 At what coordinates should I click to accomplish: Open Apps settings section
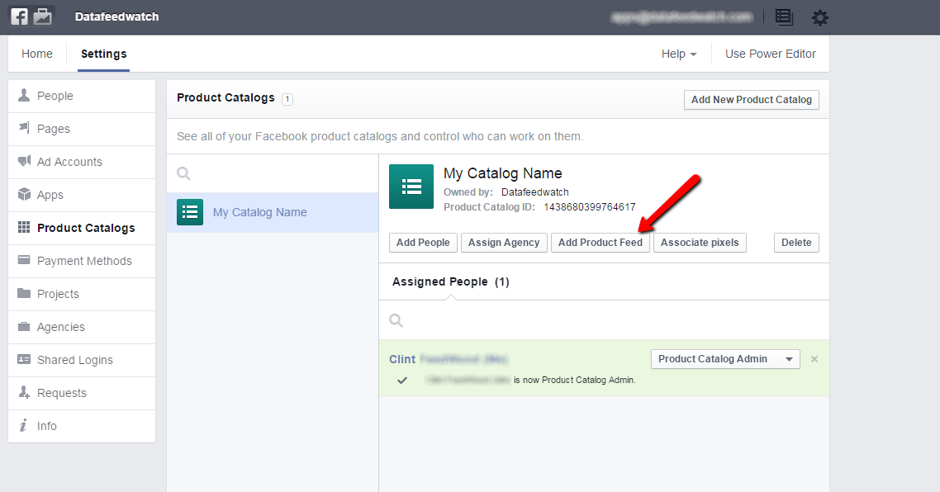[x=82, y=195]
